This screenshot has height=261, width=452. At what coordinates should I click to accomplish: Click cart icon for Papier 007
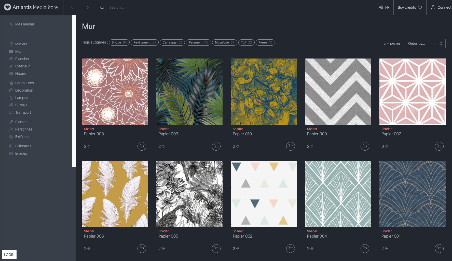coord(439,146)
